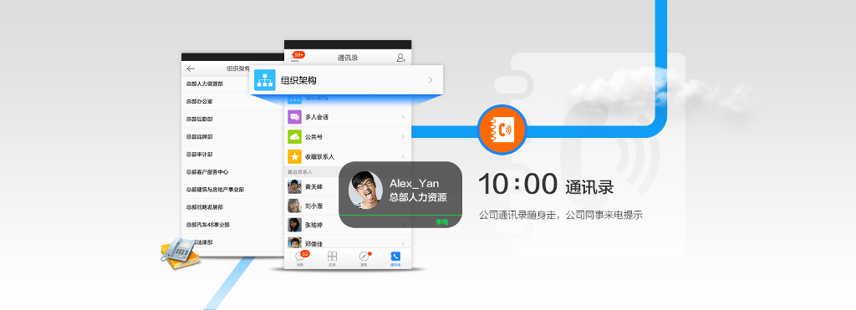
Task: Expand the 多人会话 row chevron
Action: pyautogui.click(x=403, y=117)
